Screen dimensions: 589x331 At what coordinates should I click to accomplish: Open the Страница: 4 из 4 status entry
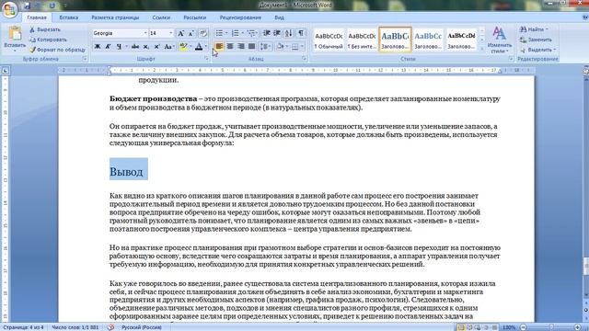[23, 327]
